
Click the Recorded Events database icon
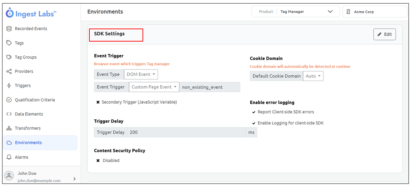tap(9, 29)
